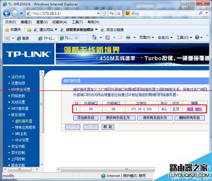
Task: Click the sidebar vertical scrollbar thumb
Action: [x=42, y=104]
